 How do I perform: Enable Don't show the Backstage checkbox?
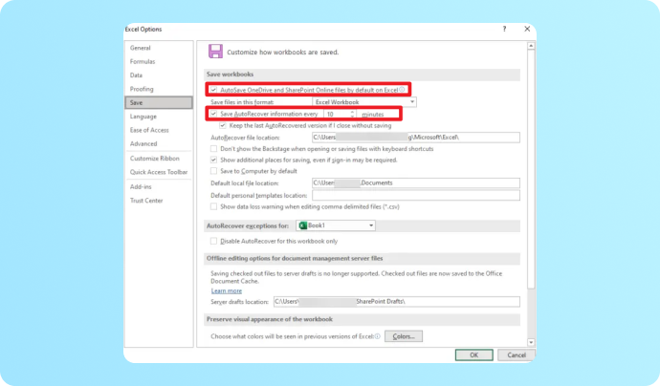(x=214, y=148)
